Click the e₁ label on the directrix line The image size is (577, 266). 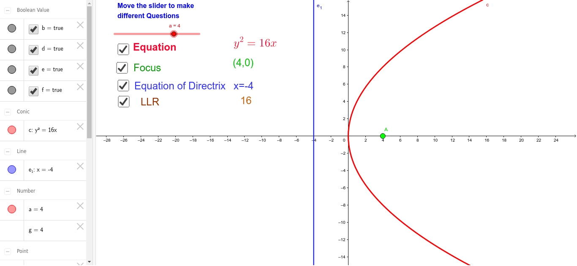click(319, 6)
